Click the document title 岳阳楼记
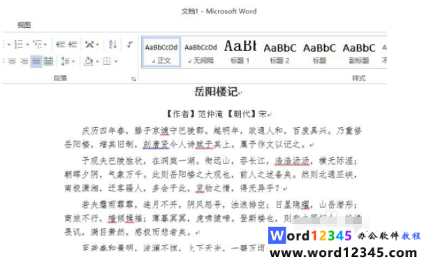This screenshot has width=424, height=264. tap(216, 92)
